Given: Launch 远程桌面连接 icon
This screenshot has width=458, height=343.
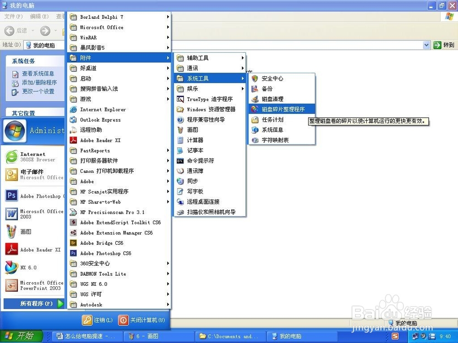Looking at the screenshot, I should [x=180, y=202].
